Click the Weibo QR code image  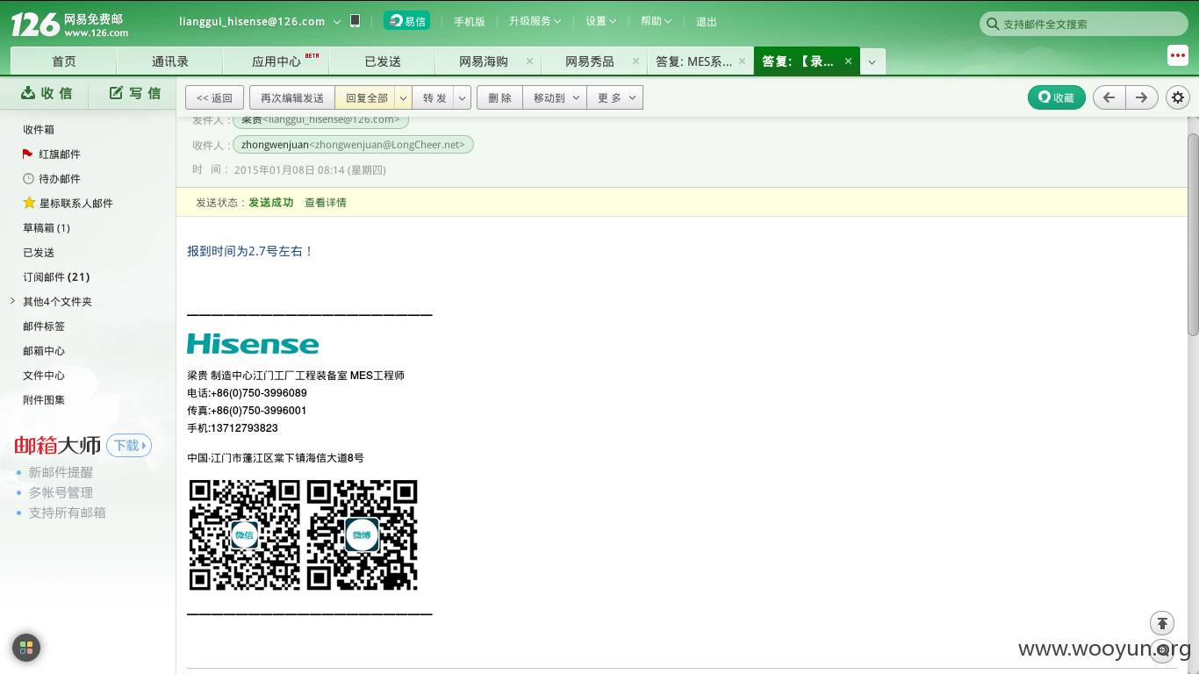(362, 534)
